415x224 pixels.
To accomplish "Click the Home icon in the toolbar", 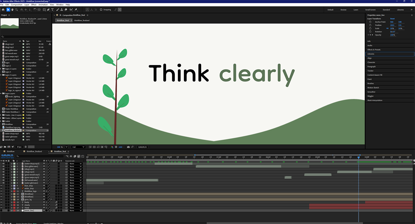I will [x=3, y=10].
